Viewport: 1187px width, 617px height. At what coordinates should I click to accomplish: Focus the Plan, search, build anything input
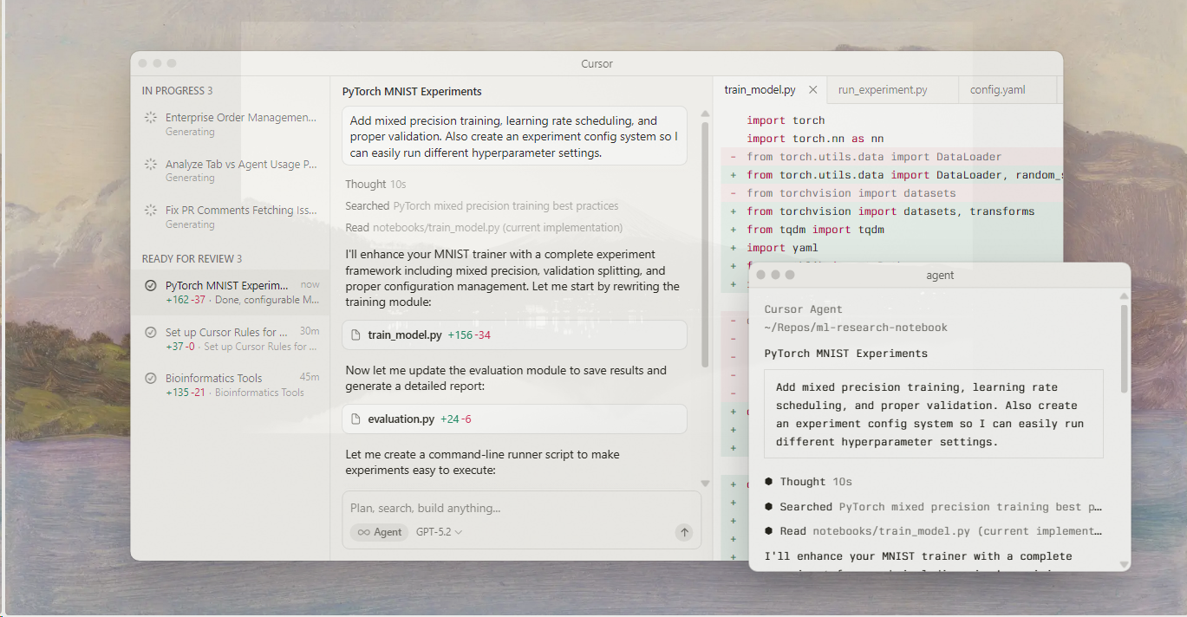pos(512,508)
